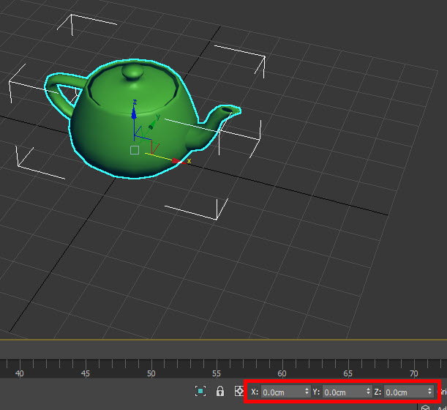Click the green Y axis gizmo arrow
The width and height of the screenshot is (447, 410).
click(153, 124)
